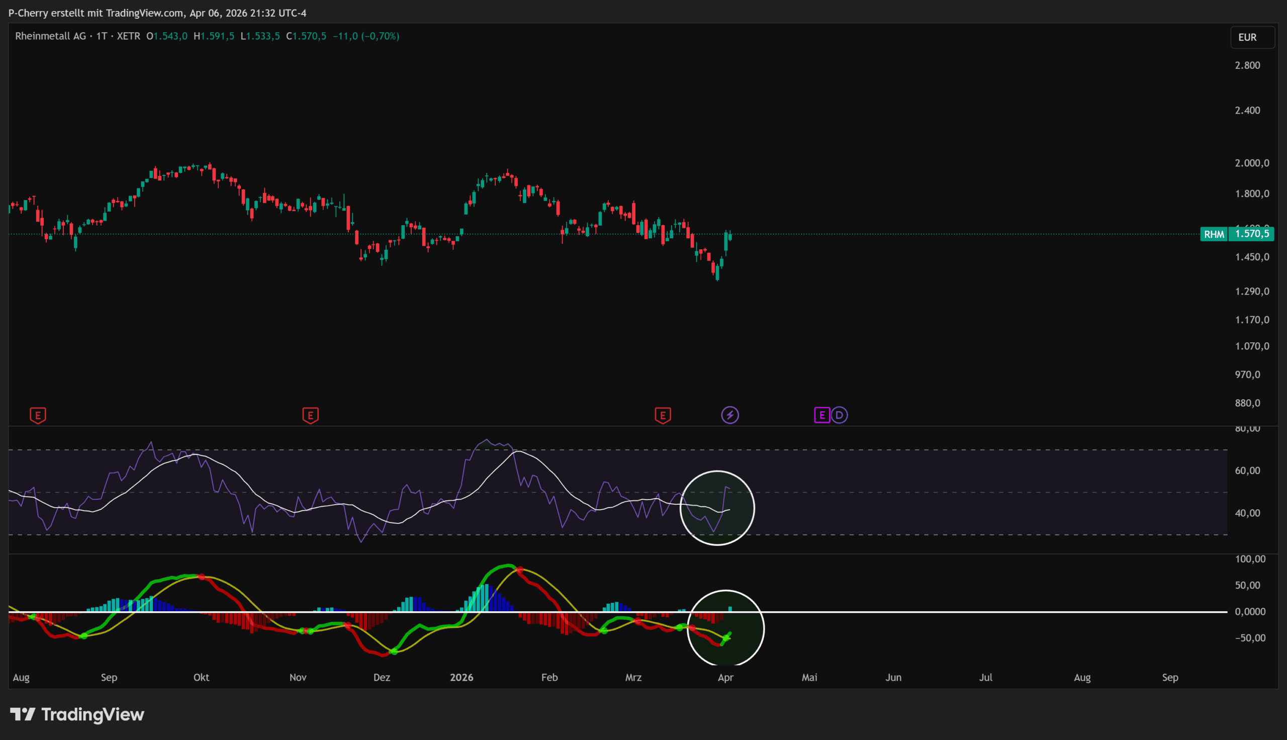The height and width of the screenshot is (740, 1287).
Task: Click the P-Cherry erstellt mit TradingView.com header
Action: coord(157,13)
